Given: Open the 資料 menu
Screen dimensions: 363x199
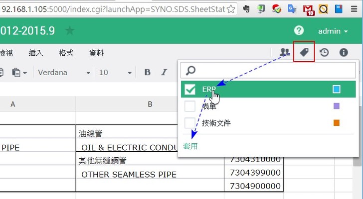Looking at the screenshot, I should point(96,53).
